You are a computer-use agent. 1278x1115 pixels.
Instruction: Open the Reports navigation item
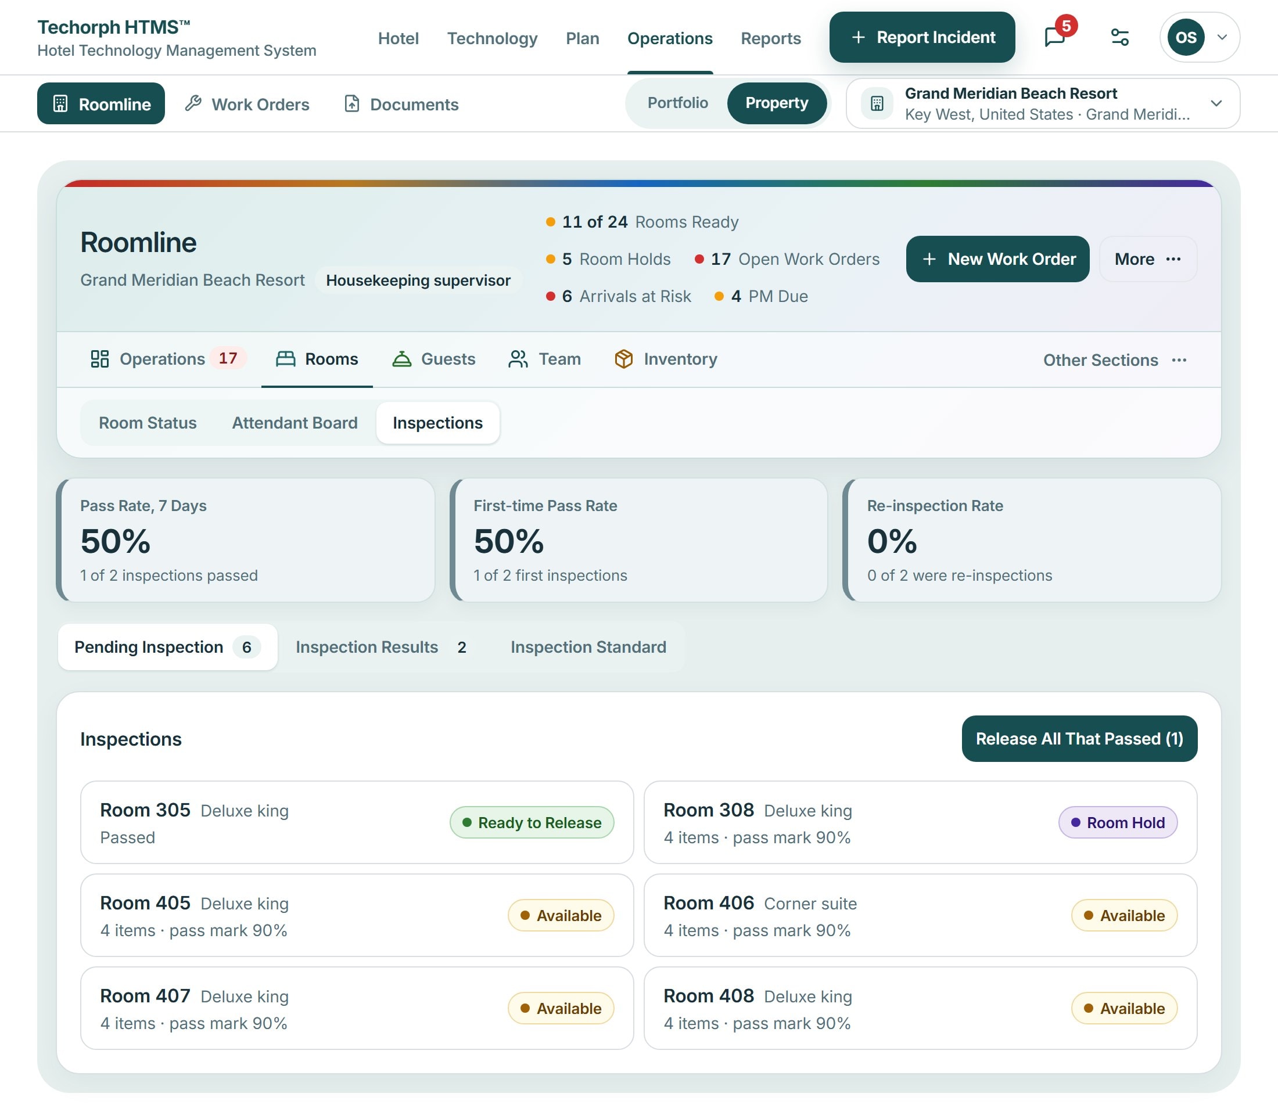pos(770,38)
